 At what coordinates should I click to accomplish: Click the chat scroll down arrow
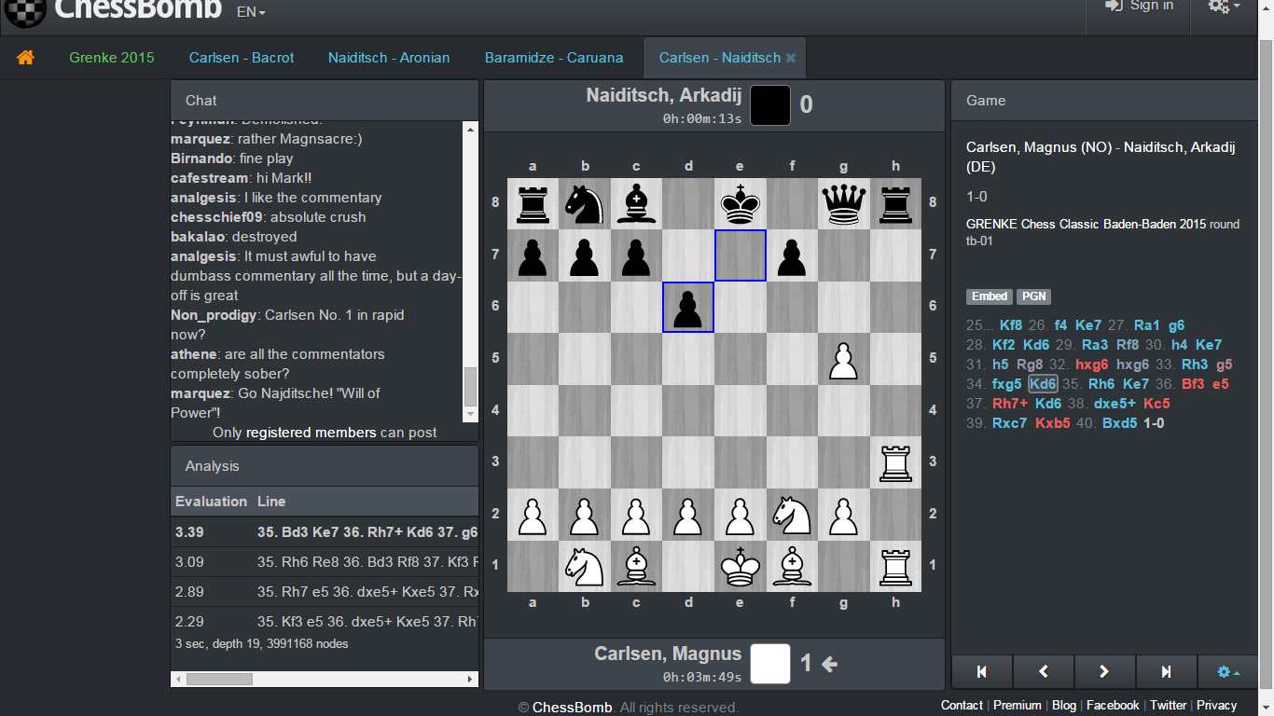(x=471, y=413)
